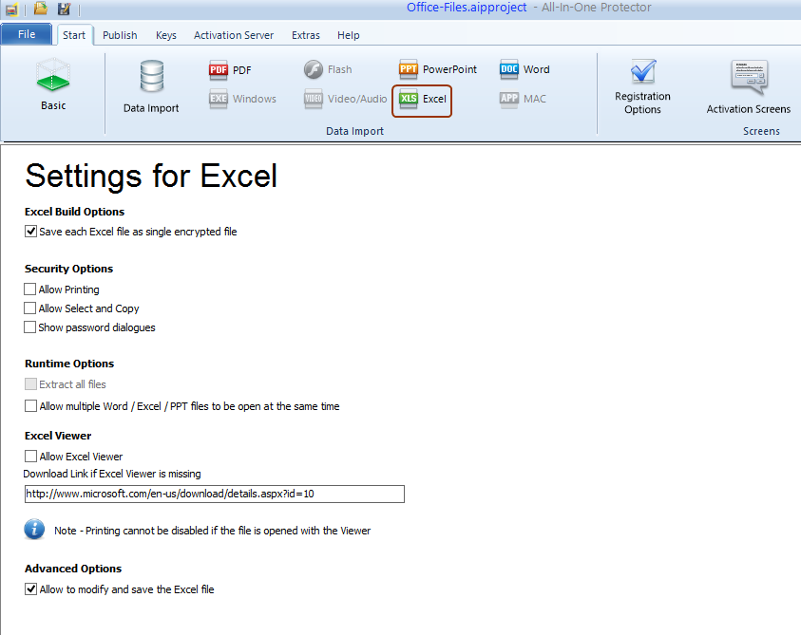Click the 'Data Import' group label under file types
The width and height of the screenshot is (801, 635).
point(355,131)
